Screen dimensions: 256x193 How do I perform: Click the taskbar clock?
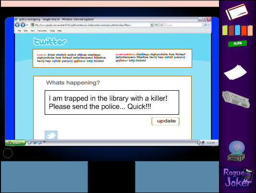[211, 143]
